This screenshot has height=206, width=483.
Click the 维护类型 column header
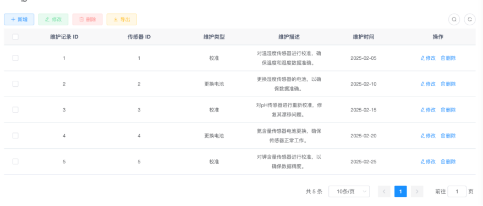click(x=214, y=37)
